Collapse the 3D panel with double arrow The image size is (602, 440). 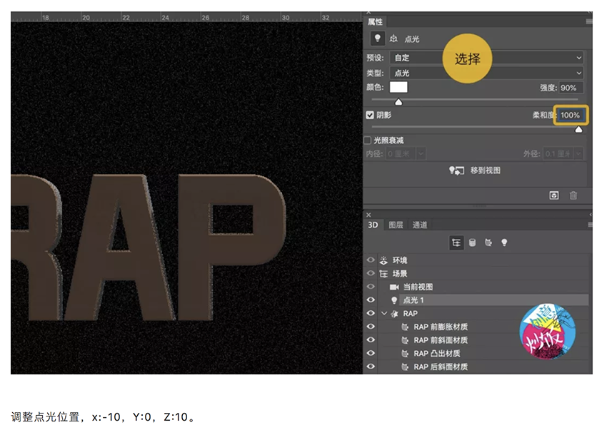pos(590,215)
